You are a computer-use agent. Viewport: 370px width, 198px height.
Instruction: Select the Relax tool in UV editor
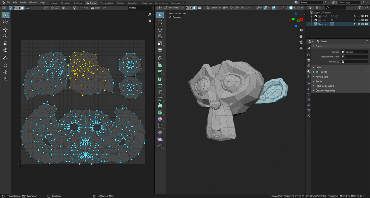pos(5,72)
